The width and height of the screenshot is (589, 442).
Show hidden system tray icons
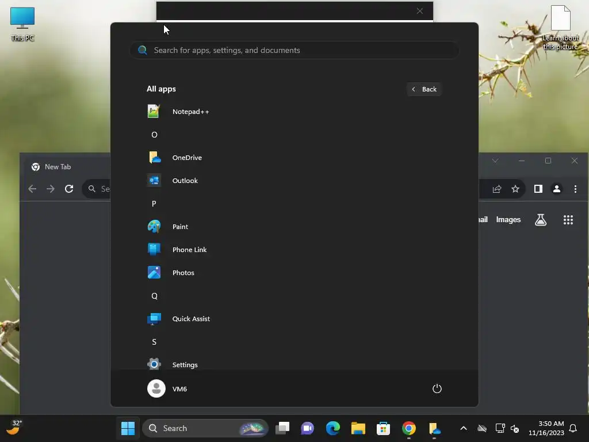tap(464, 428)
